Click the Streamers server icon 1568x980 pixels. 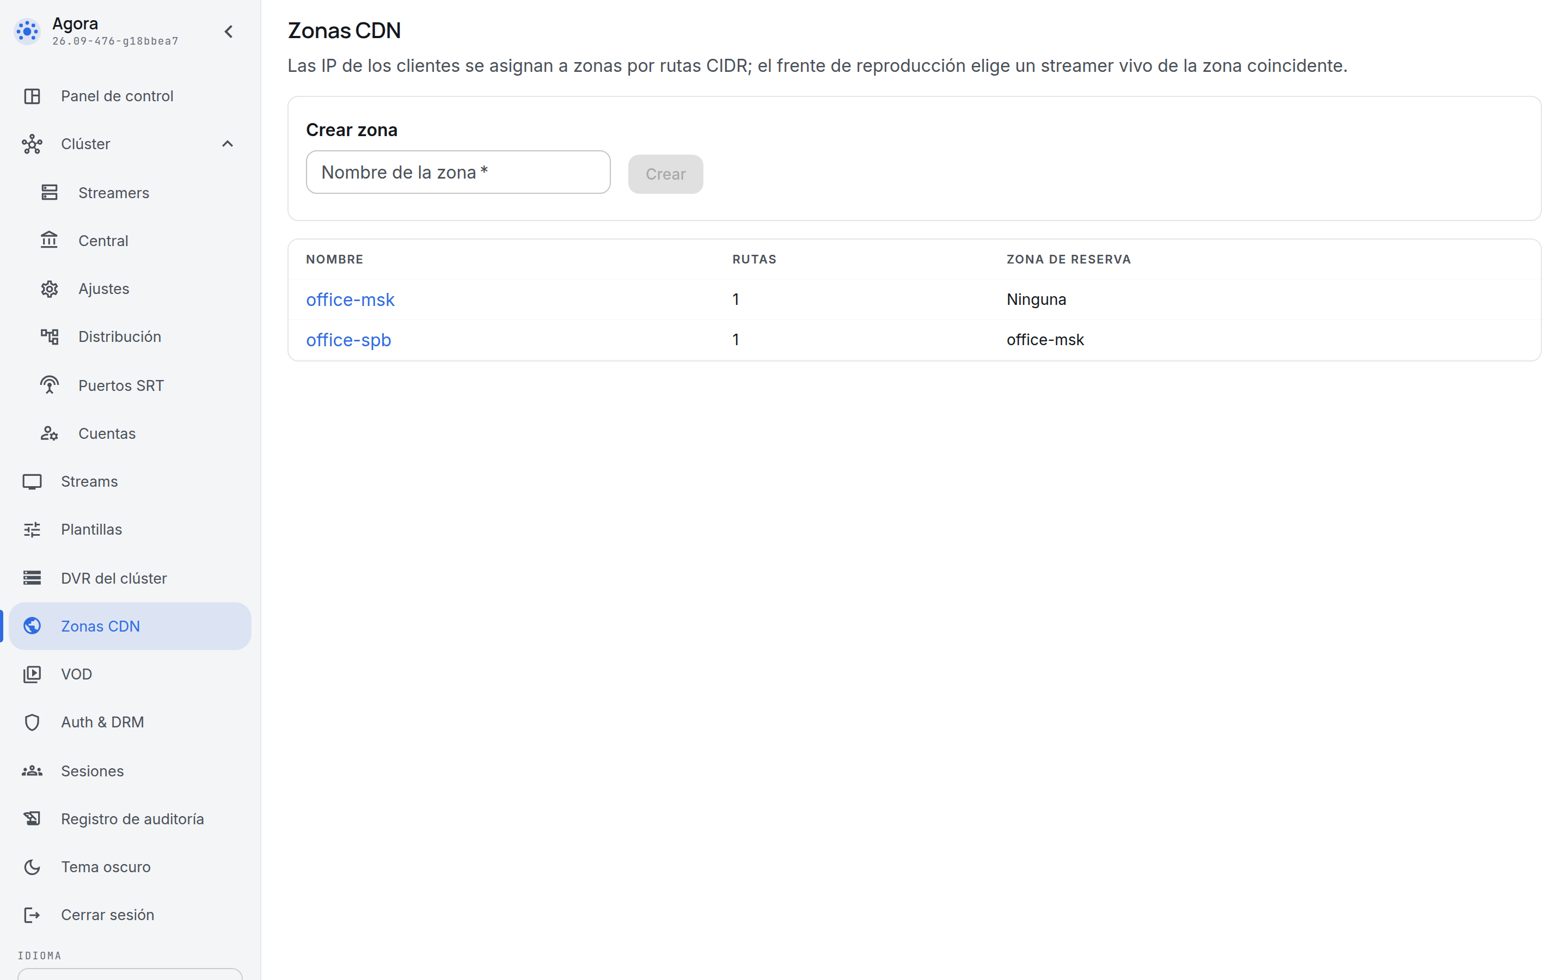click(49, 193)
